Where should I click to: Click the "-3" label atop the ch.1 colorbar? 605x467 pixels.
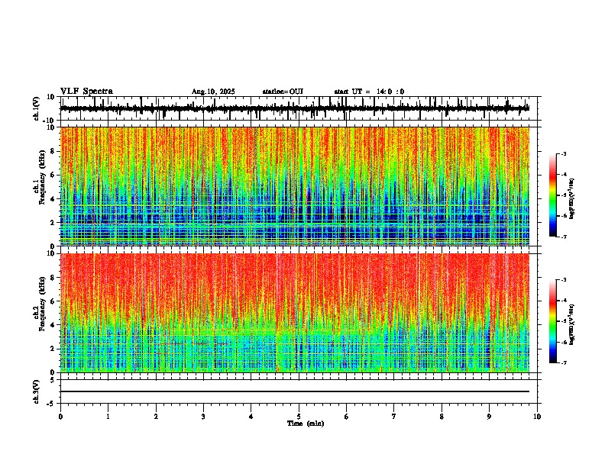coord(564,153)
